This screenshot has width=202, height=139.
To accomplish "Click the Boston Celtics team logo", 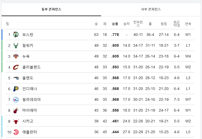I will (x=16, y=35).
